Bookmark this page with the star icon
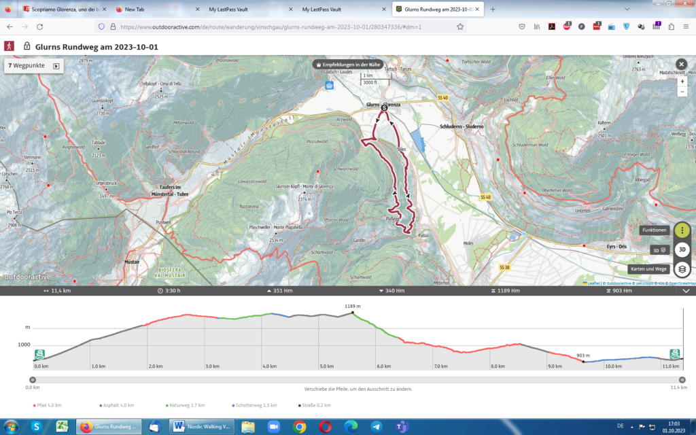 (460, 27)
